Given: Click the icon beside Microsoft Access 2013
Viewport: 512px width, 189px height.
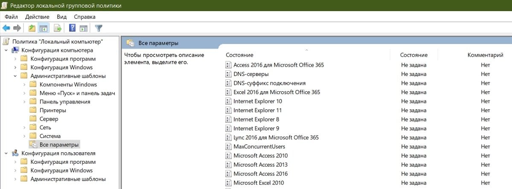Looking at the screenshot, I should click(228, 165).
